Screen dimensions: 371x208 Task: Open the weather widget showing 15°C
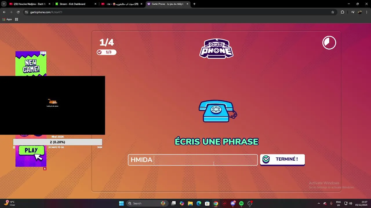(x=9, y=203)
